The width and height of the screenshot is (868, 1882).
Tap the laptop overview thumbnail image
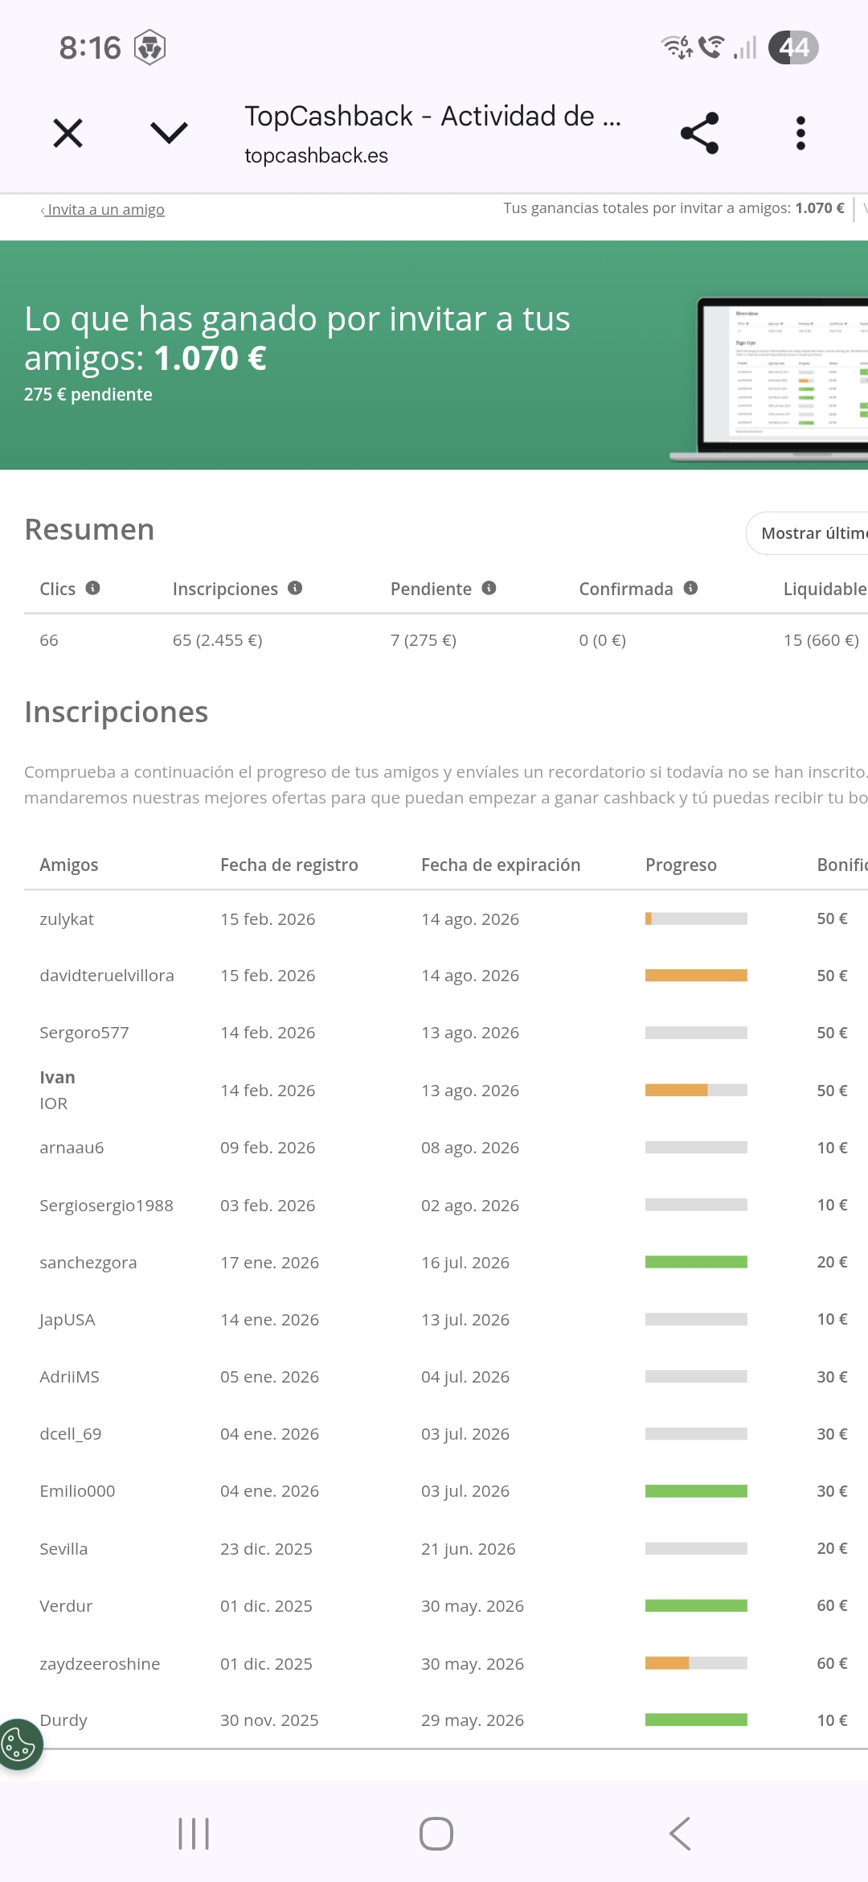770,379
